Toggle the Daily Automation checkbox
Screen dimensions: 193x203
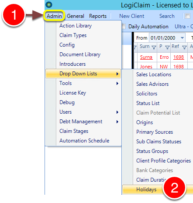[x=124, y=27]
